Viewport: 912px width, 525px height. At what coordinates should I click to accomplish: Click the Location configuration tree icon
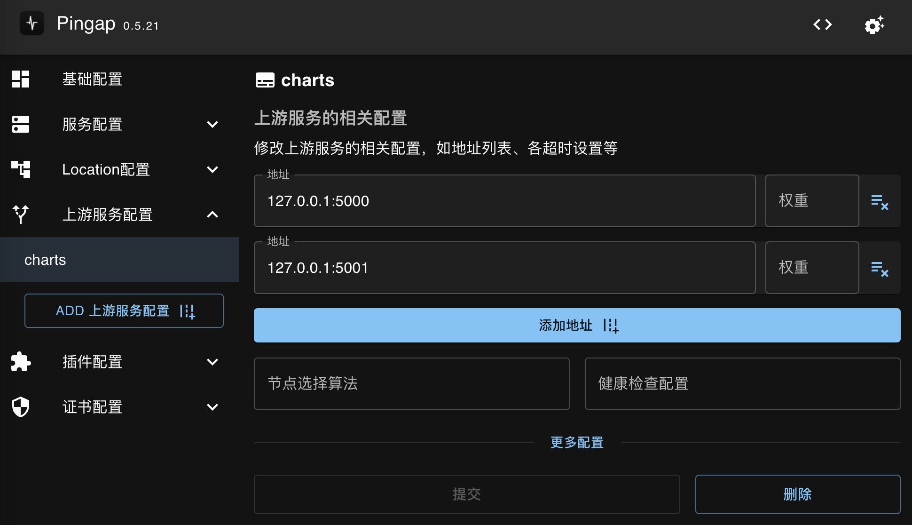point(21,168)
